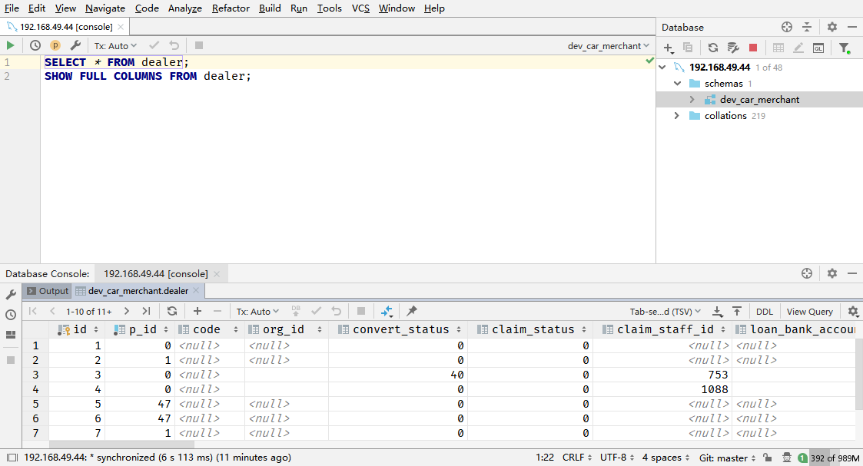Open the Refactor menu
This screenshot has height=466, width=863.
(231, 8)
